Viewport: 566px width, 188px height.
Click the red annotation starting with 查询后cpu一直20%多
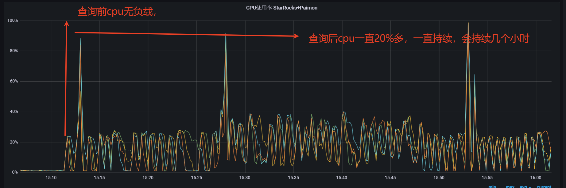pos(419,38)
